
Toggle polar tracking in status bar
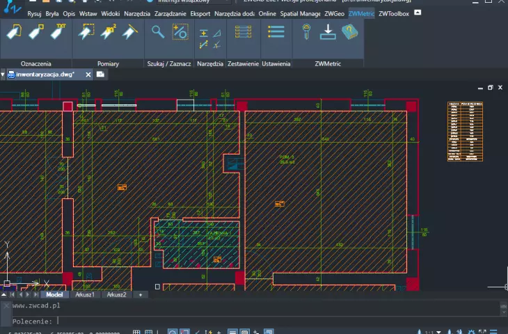(x=173, y=331)
